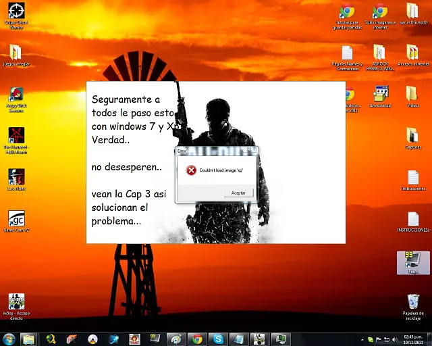This screenshot has height=346, width=432.
Task: Select the Videos folder on the desktop
Action: [413, 97]
